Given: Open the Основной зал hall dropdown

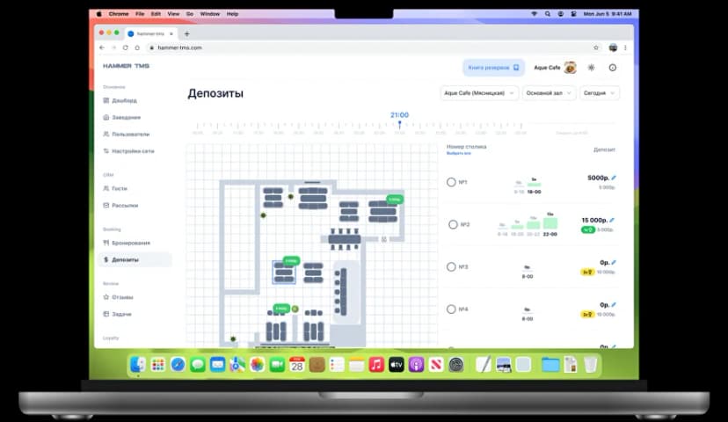Looking at the screenshot, I should [550, 93].
